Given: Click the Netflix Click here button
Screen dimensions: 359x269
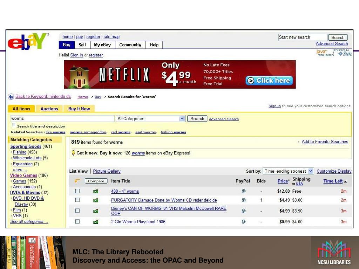Looking at the screenshot, I should 269,81.
